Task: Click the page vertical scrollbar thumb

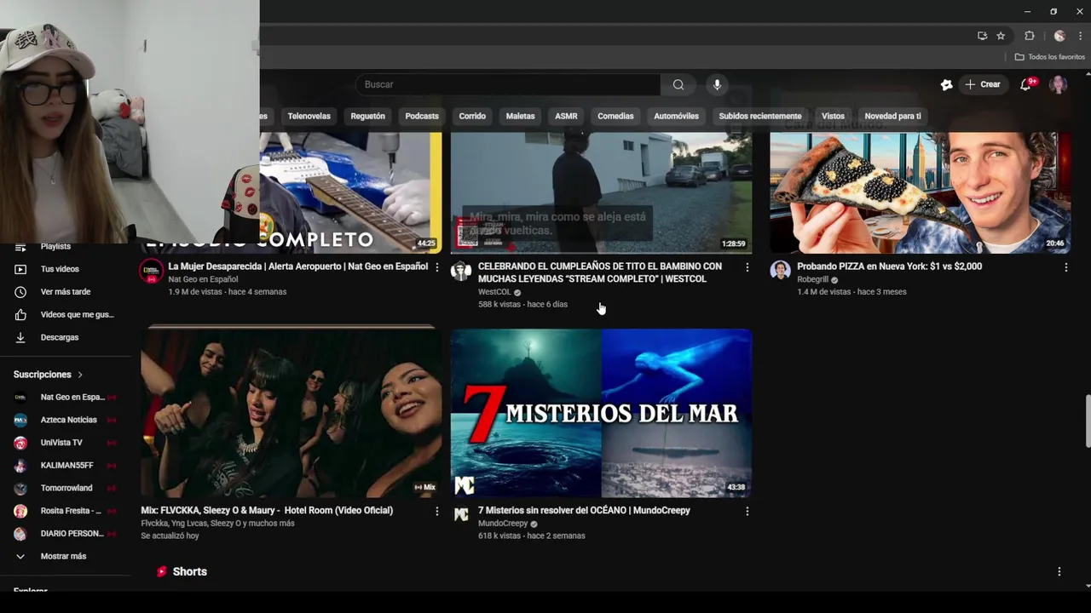Action: [x=1087, y=421]
